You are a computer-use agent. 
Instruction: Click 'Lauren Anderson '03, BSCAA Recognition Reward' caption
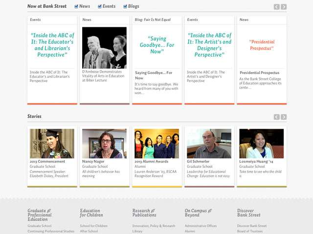156,174
